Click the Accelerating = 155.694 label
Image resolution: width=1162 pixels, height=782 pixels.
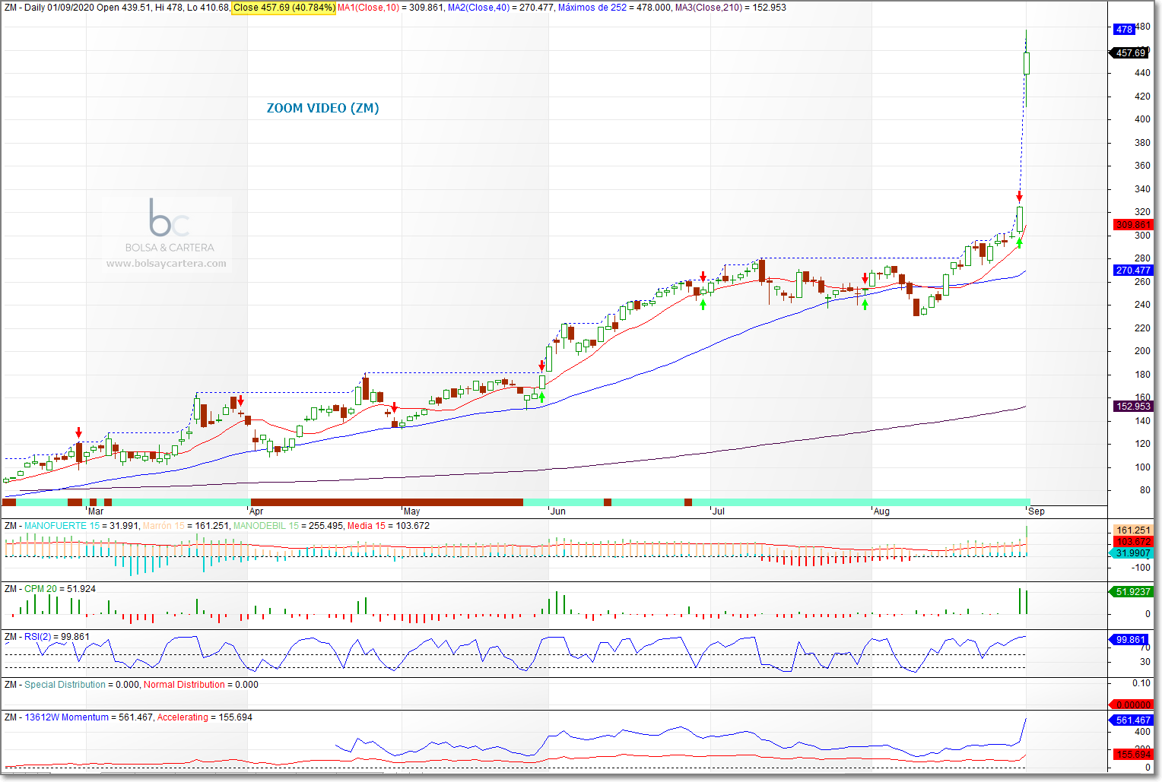click(x=205, y=717)
